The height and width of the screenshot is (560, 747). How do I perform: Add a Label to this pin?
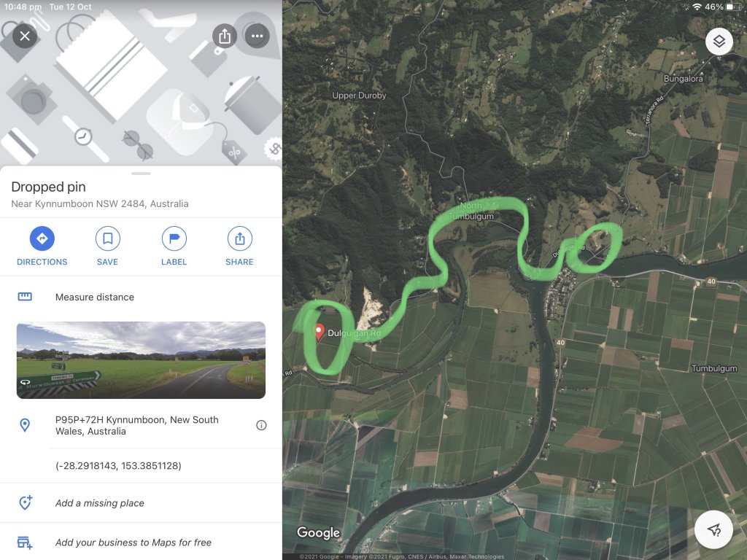click(x=174, y=246)
